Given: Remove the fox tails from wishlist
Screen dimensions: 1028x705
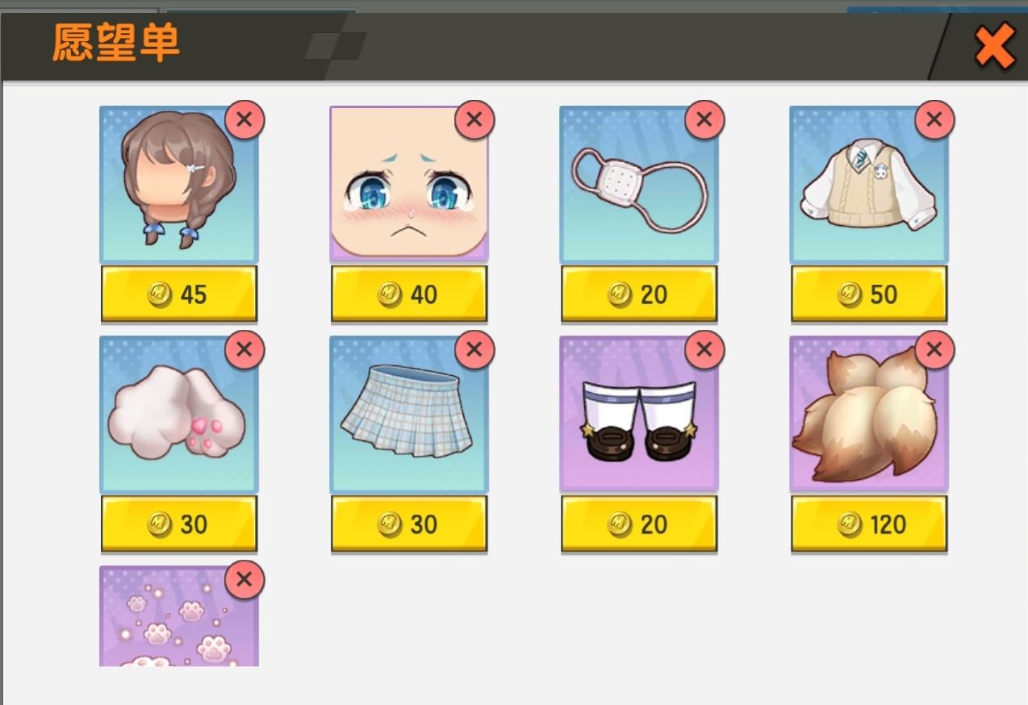Looking at the screenshot, I should [934, 350].
